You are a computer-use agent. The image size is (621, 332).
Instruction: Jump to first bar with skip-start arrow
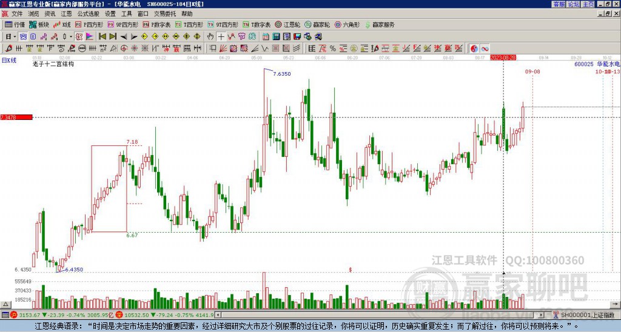click(102, 36)
